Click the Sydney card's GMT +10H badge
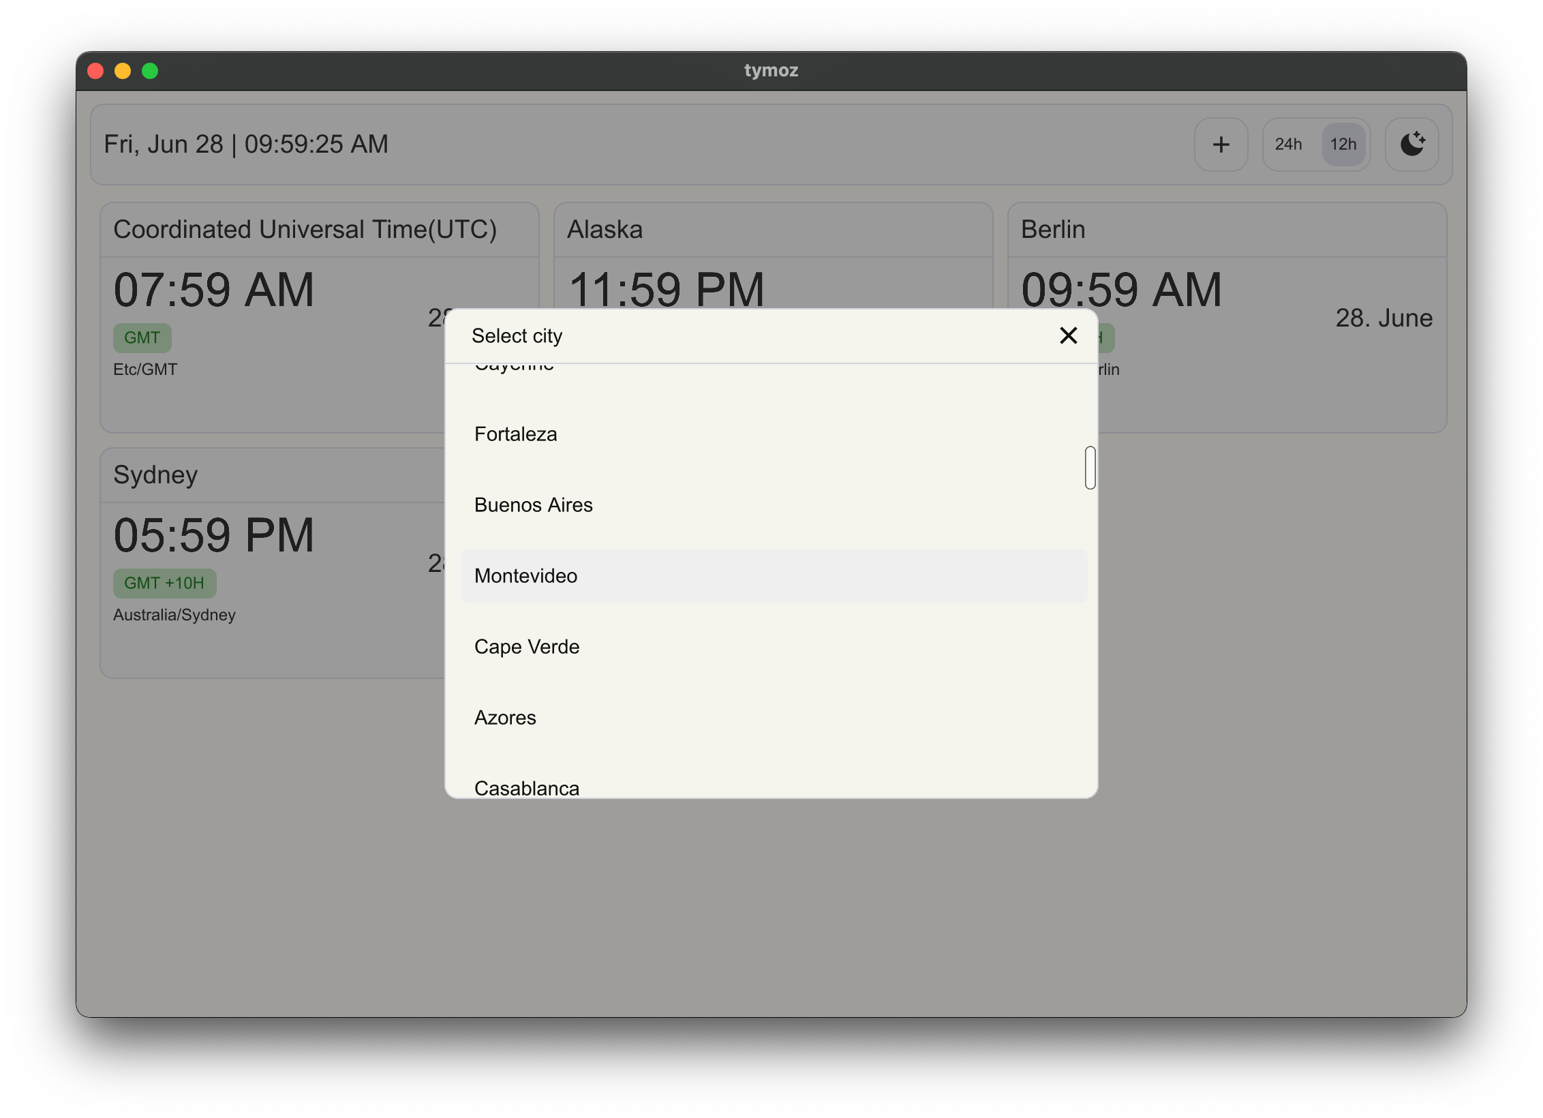 point(164,583)
